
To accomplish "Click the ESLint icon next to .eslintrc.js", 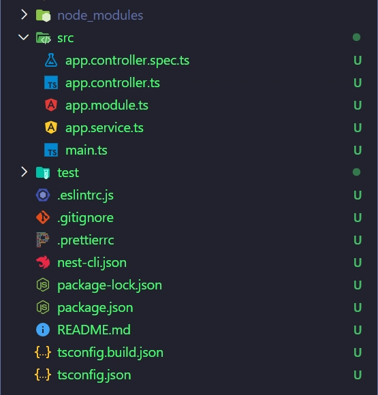I will 43,195.
